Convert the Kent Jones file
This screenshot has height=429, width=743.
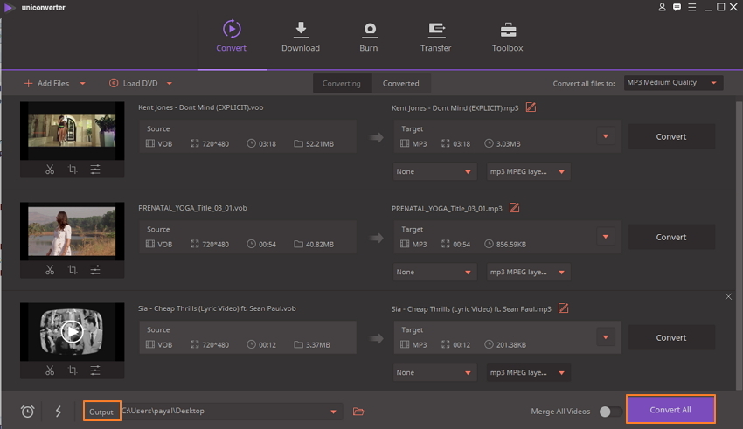671,136
